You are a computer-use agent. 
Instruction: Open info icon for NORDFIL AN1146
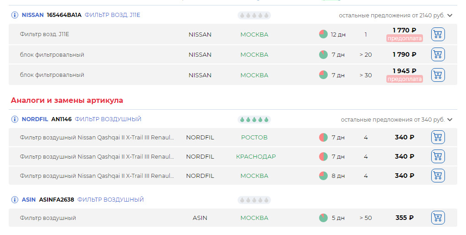click(15, 119)
